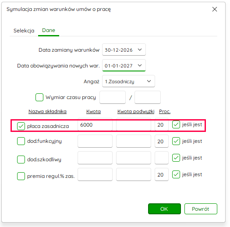Click Proc. field for dod.funkcyjny

click(x=162, y=141)
